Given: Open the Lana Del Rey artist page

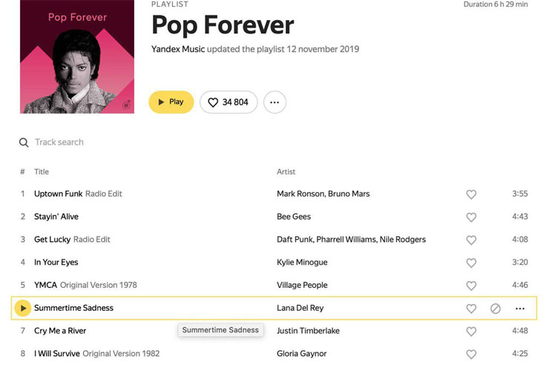Looking at the screenshot, I should (300, 308).
